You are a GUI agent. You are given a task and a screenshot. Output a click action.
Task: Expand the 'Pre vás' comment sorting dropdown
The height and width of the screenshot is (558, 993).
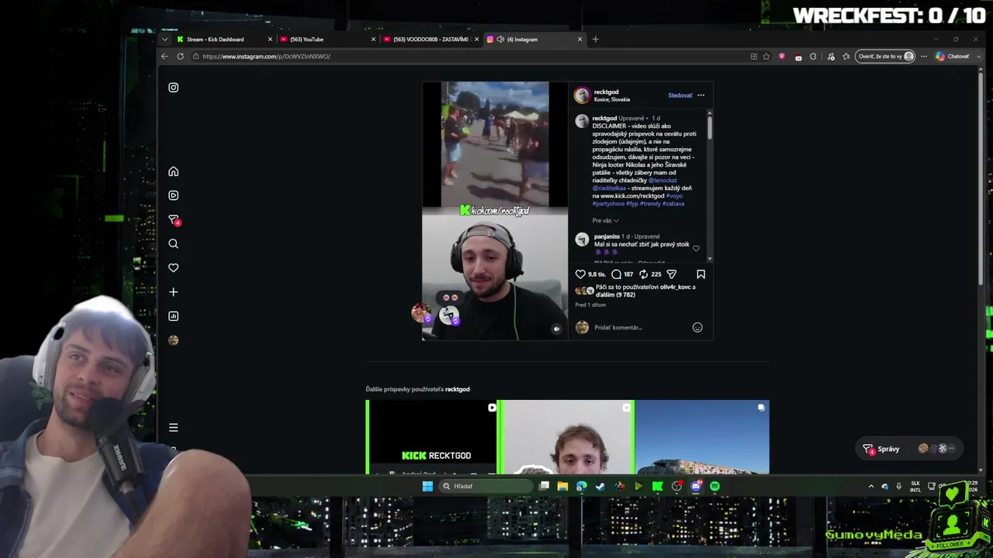[606, 221]
